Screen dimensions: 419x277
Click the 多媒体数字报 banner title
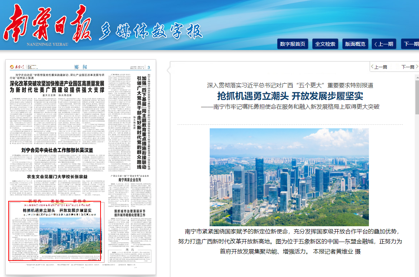point(150,31)
